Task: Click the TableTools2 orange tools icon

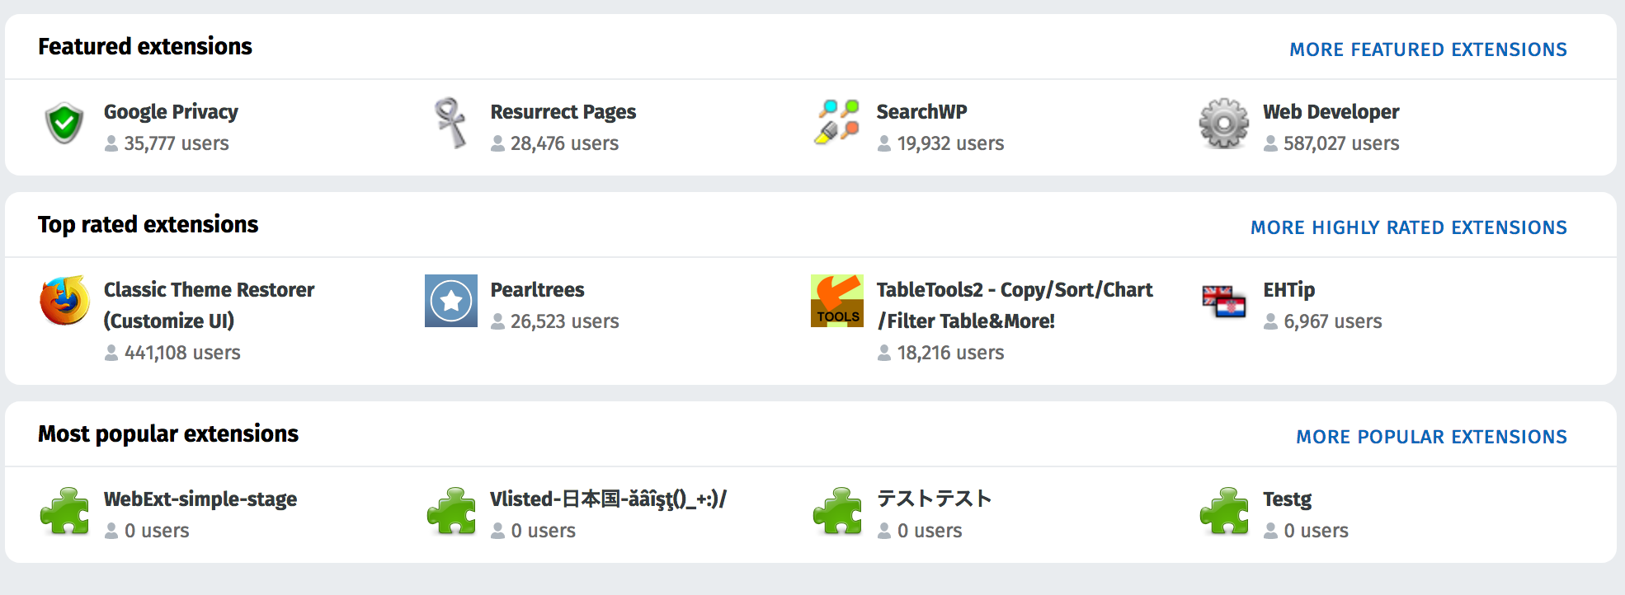Action: (837, 301)
